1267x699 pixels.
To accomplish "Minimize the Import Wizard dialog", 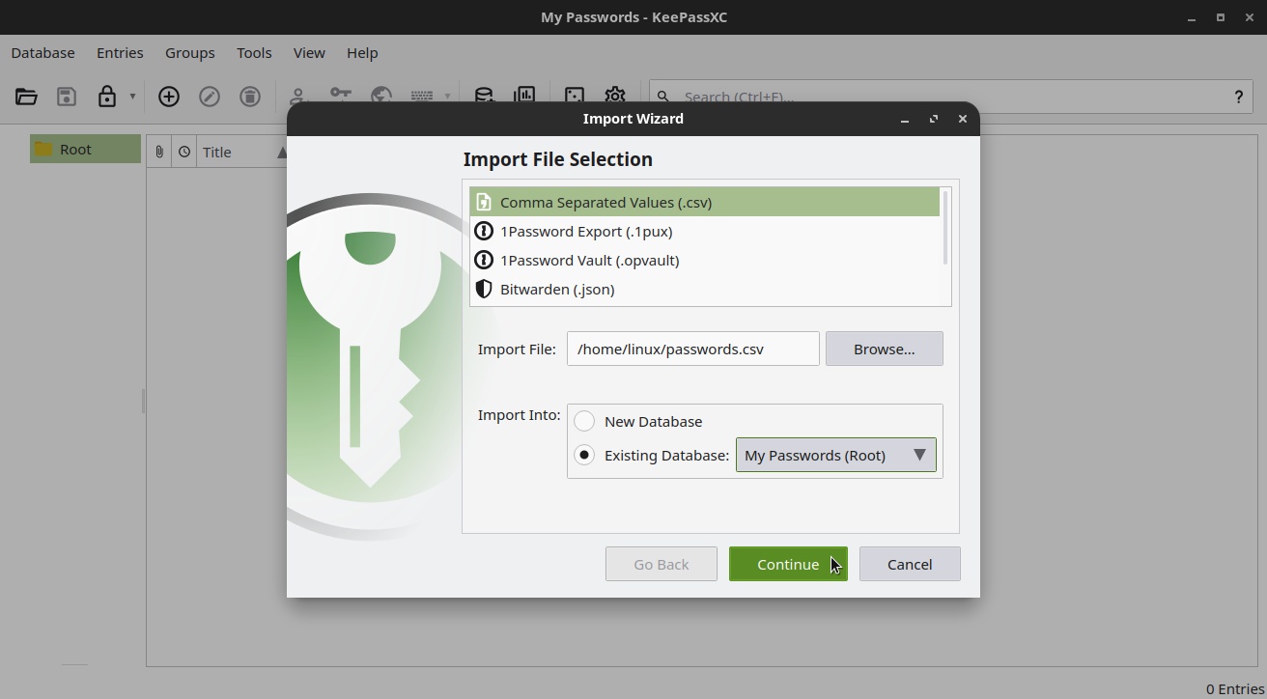I will click(x=905, y=119).
